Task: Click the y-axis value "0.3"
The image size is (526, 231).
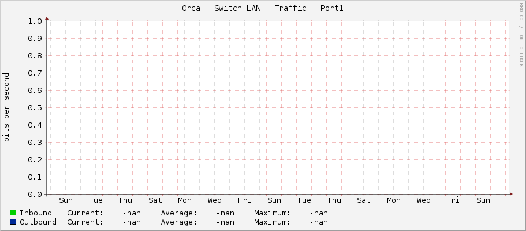Action: [35, 143]
